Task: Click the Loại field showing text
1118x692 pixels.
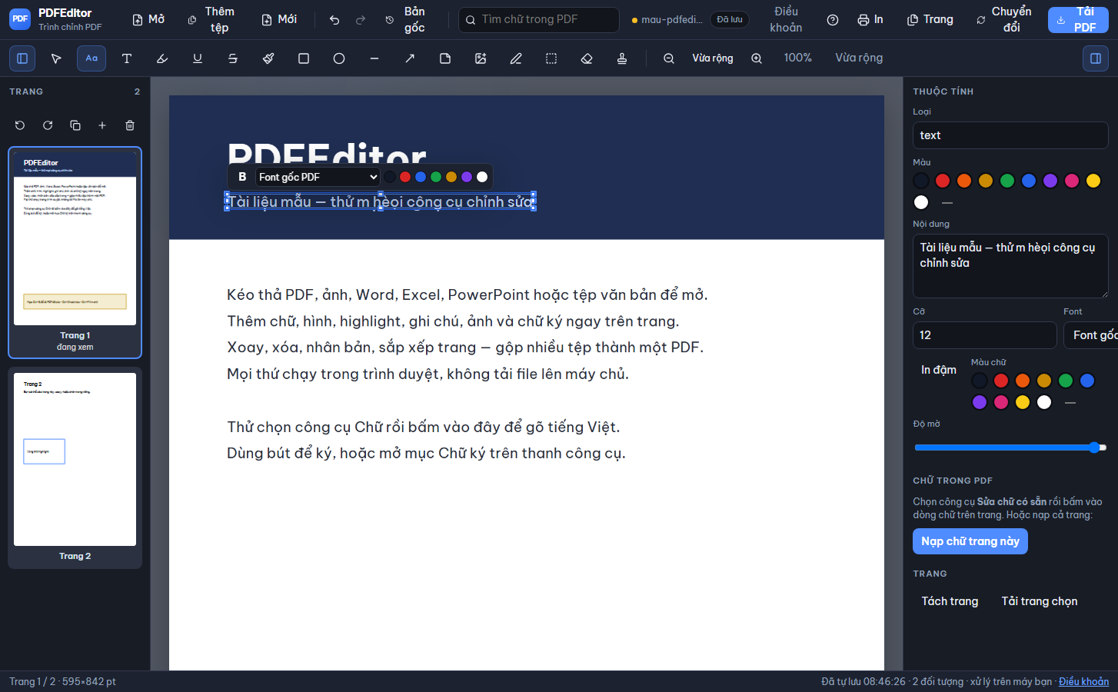Action: coord(1010,135)
